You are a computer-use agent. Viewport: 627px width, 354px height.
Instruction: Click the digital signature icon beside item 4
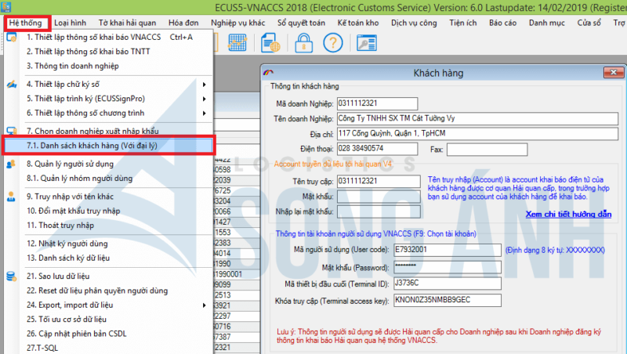pos(12,84)
